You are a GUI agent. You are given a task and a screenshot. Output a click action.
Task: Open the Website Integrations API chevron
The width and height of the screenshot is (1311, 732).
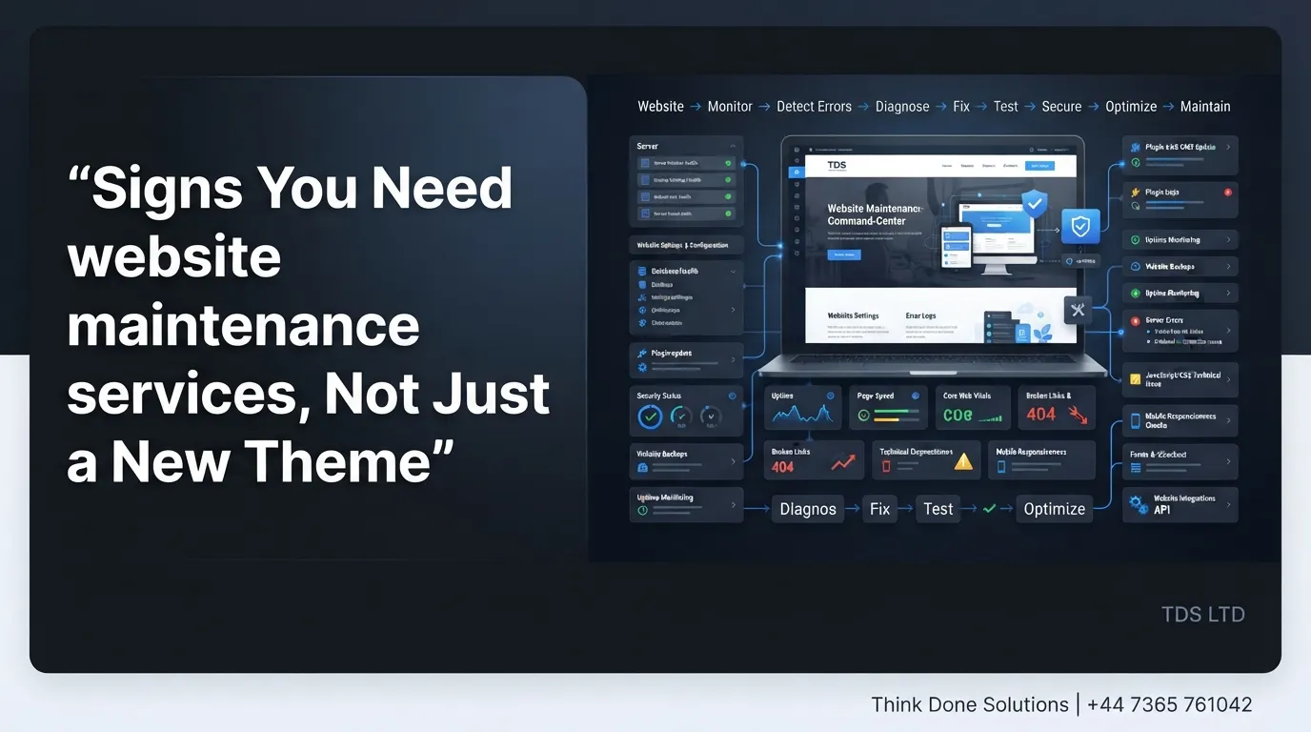pyautogui.click(x=1228, y=503)
